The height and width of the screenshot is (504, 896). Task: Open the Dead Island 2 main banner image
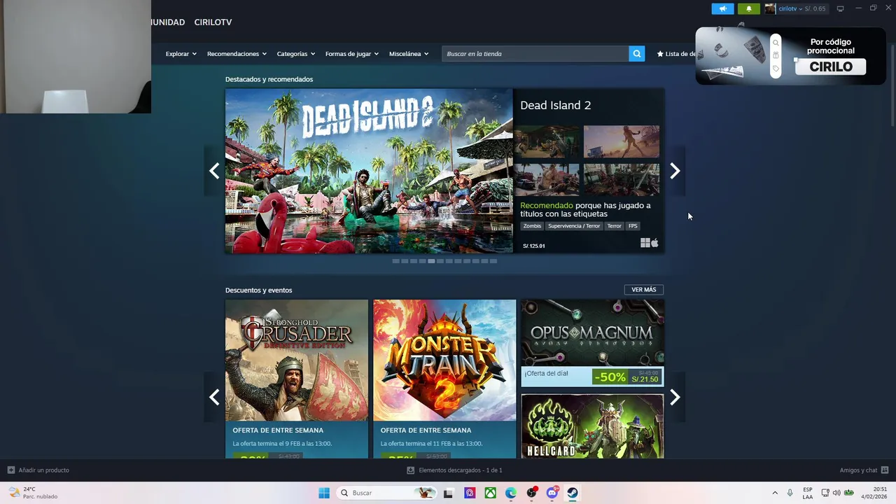point(369,171)
